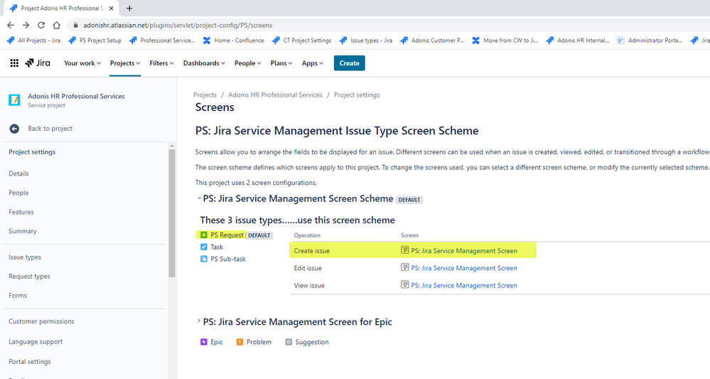The height and width of the screenshot is (379, 710).
Task: Open Customer permissions in sidebar
Action: 41,321
